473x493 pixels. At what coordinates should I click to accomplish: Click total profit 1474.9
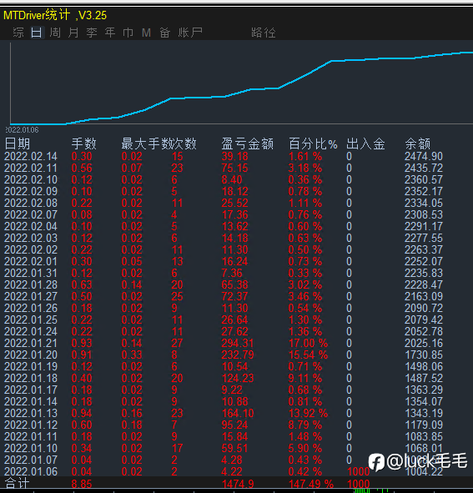tap(238, 484)
